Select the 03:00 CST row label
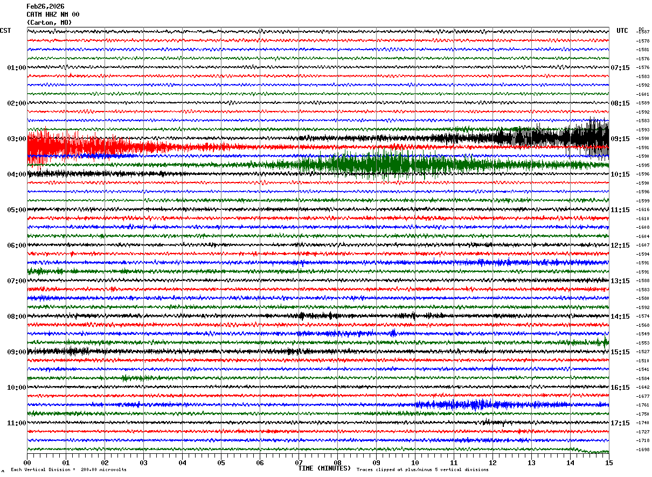 (17, 139)
